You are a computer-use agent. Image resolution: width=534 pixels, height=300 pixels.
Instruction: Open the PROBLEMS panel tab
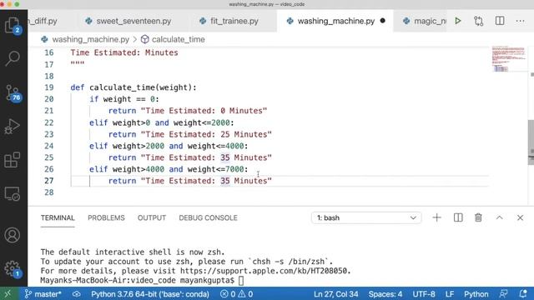[x=106, y=217]
